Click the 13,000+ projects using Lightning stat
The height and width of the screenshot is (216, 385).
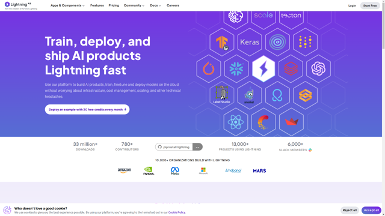pyautogui.click(x=240, y=146)
